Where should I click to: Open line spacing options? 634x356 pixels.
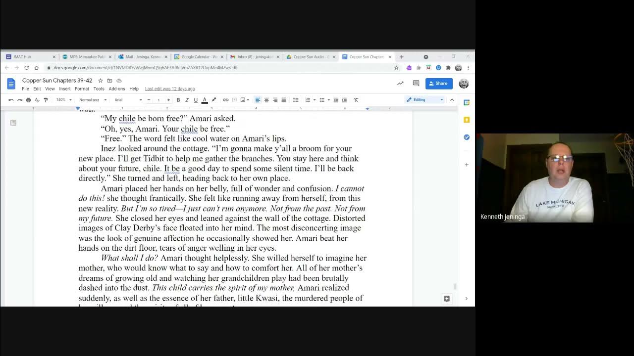click(296, 100)
